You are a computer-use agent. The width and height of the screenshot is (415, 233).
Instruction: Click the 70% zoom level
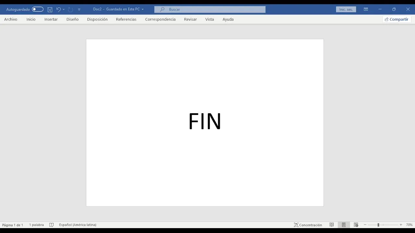pyautogui.click(x=409, y=225)
